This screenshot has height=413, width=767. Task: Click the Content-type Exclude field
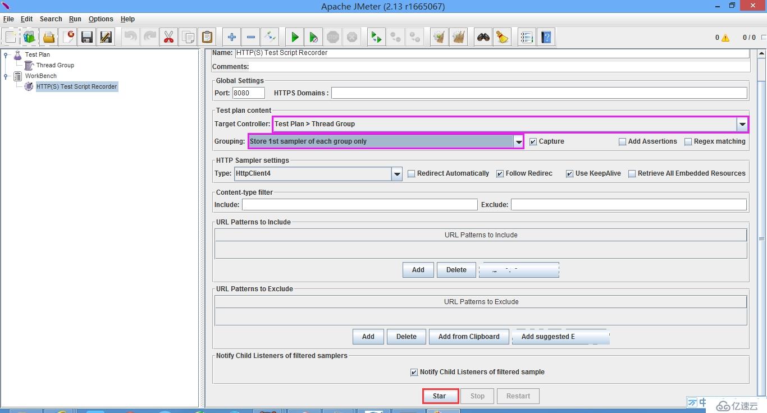[629, 205]
